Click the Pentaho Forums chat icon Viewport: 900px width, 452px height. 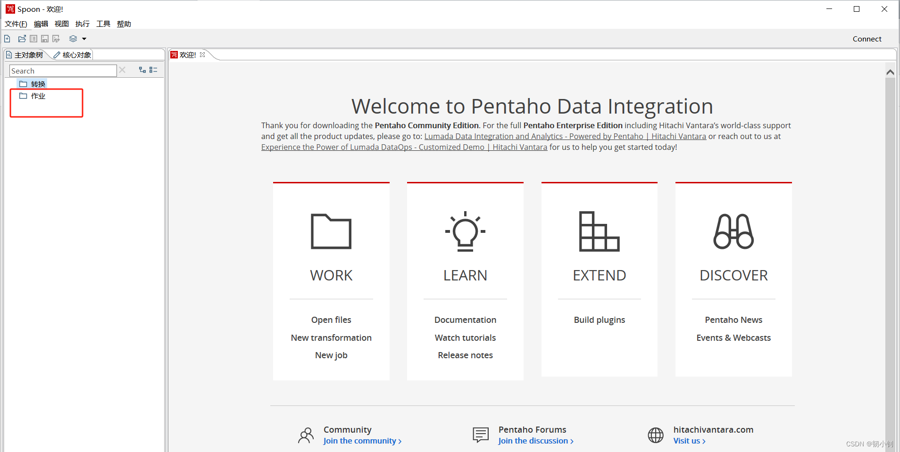click(481, 435)
